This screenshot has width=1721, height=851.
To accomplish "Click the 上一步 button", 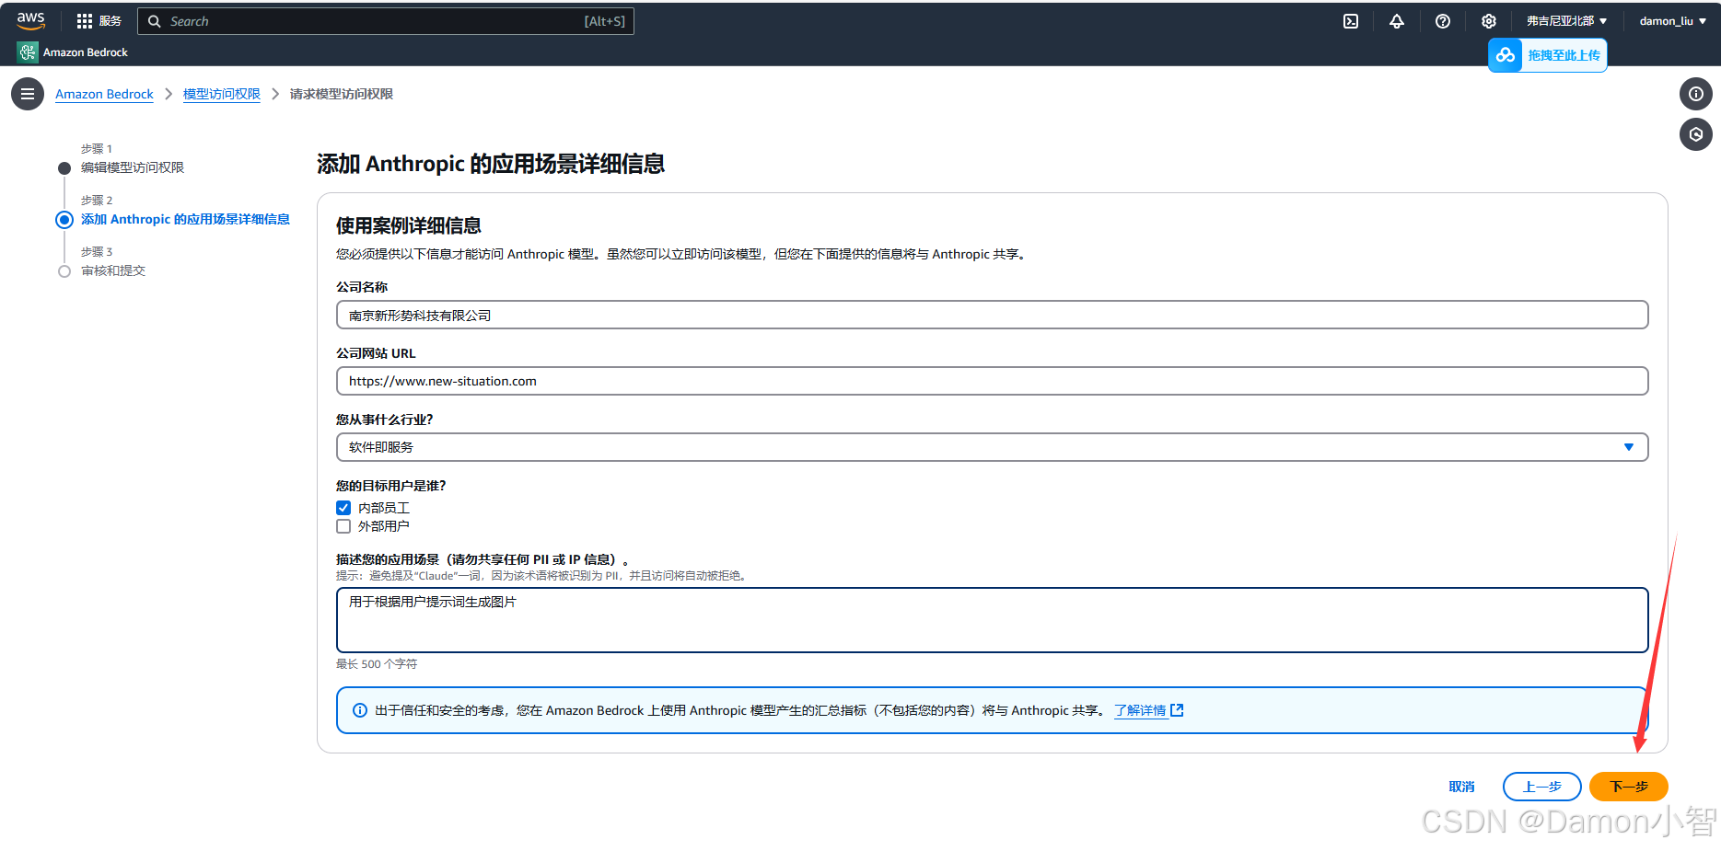I will coord(1541,787).
